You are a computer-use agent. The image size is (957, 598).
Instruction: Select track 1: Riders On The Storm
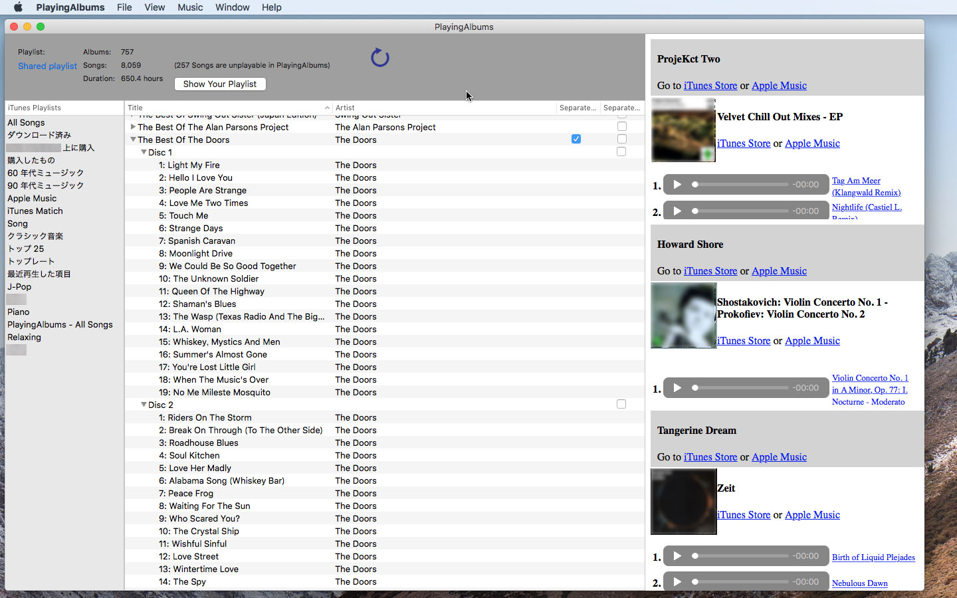[x=385, y=417]
